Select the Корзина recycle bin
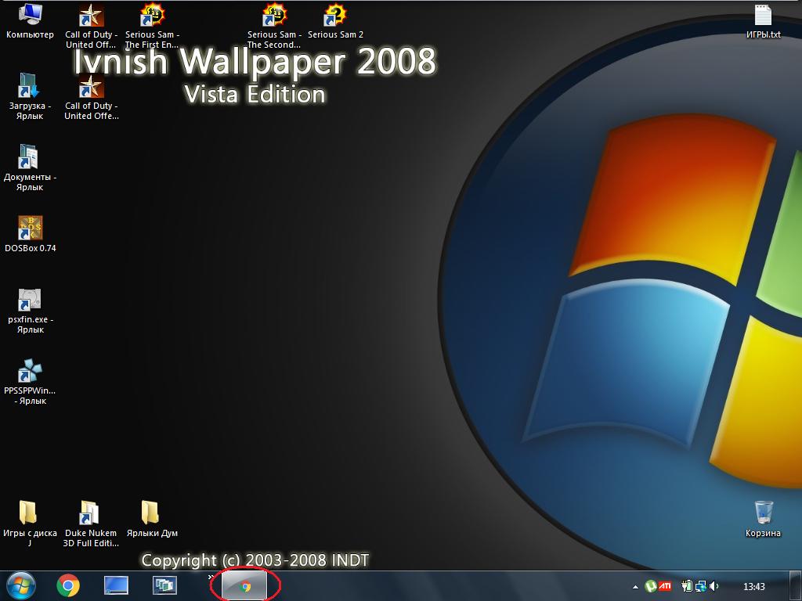This screenshot has width=802, height=601. click(x=763, y=519)
